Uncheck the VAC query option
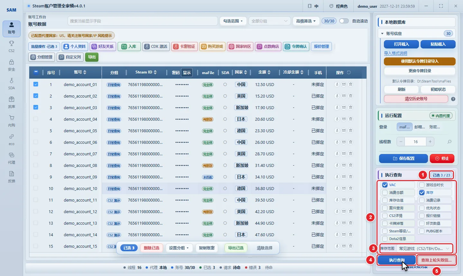This screenshot has width=463, height=276. pyautogui.click(x=385, y=185)
